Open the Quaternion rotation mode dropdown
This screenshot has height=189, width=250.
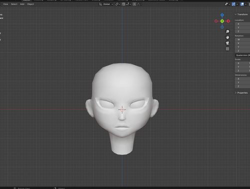pos(242,55)
